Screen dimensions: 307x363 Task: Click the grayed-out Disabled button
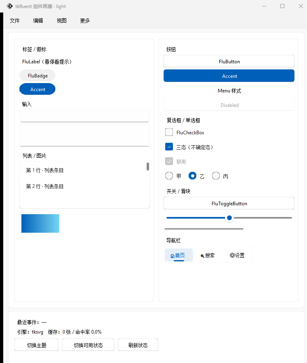[229, 105]
